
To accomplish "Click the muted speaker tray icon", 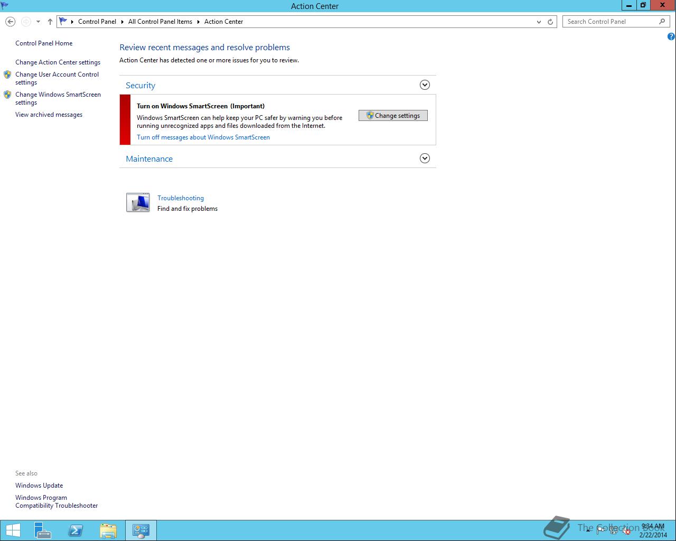I will (x=626, y=530).
